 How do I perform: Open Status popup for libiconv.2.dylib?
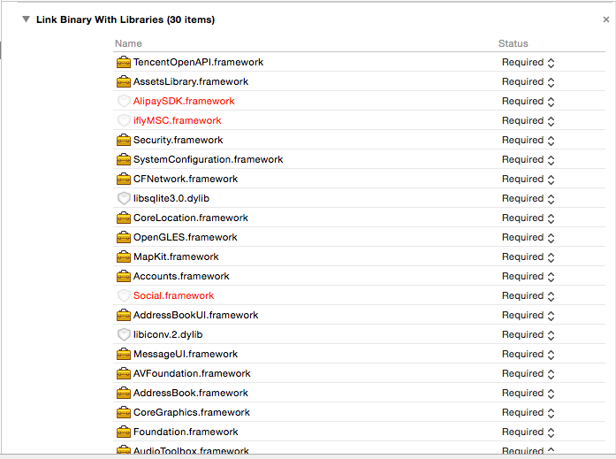point(528,335)
